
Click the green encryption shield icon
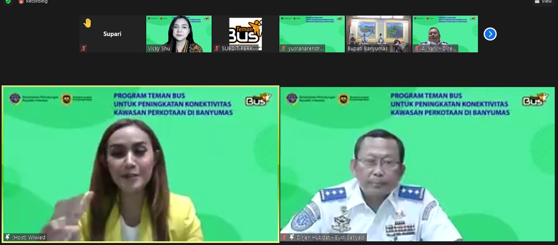coord(8,2)
